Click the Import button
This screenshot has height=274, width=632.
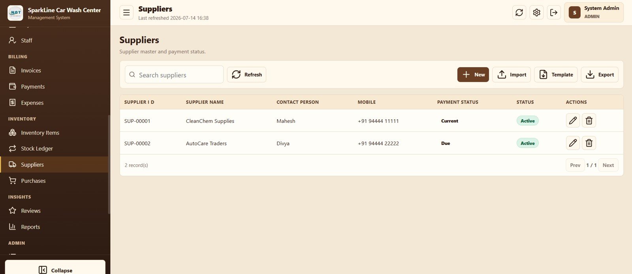tap(512, 75)
